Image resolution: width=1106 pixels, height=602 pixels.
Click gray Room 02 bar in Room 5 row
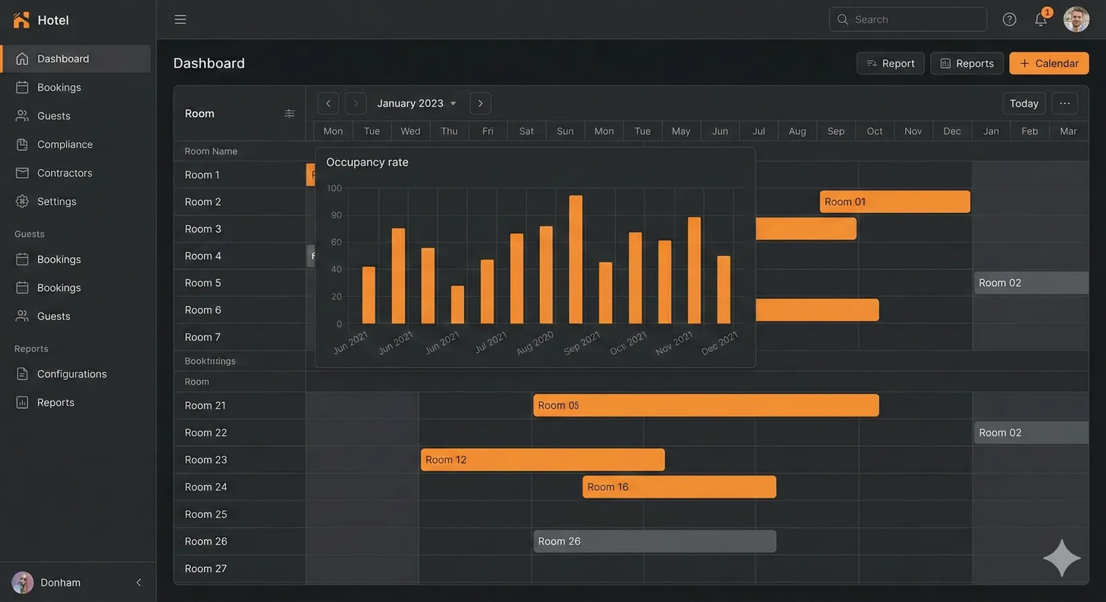tap(1031, 283)
